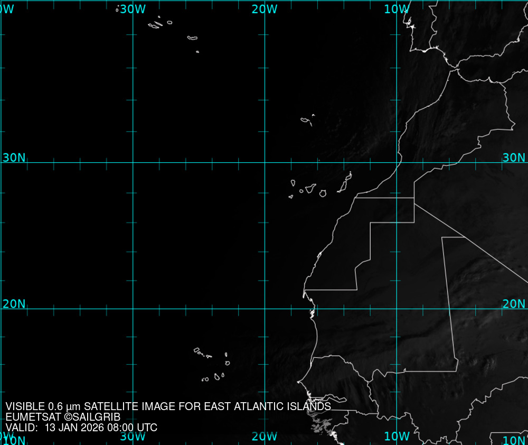The image size is (528, 445).
Task: Click the 30N latitude label on left edge
Action: pyautogui.click(x=14, y=157)
